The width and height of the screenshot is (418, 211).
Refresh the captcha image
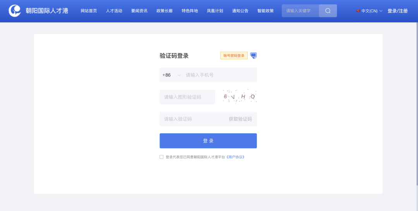click(x=240, y=97)
